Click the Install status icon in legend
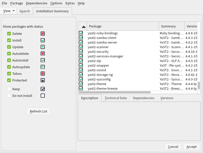Image resolution: width=203 pixels, height=153 pixels. coord(43,40)
